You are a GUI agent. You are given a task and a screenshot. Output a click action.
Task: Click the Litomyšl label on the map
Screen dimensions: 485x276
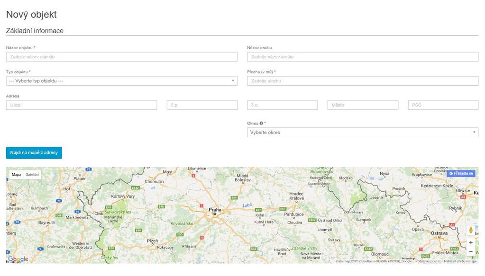tap(325, 230)
